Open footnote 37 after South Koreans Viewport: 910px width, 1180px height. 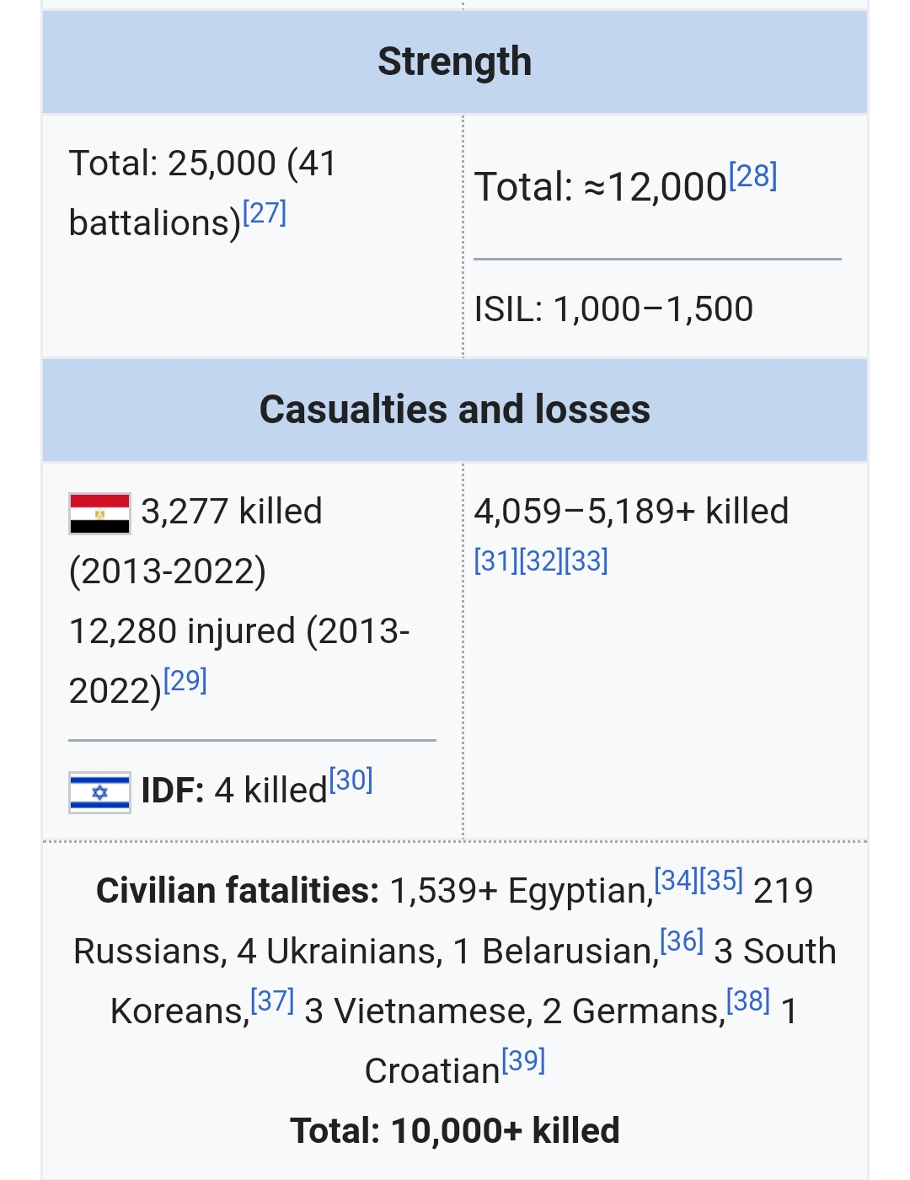click(272, 1000)
